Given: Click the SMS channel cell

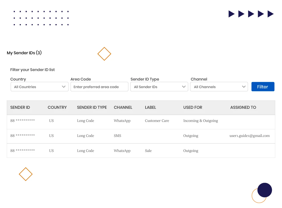Looking at the screenshot, I should (x=117, y=136).
